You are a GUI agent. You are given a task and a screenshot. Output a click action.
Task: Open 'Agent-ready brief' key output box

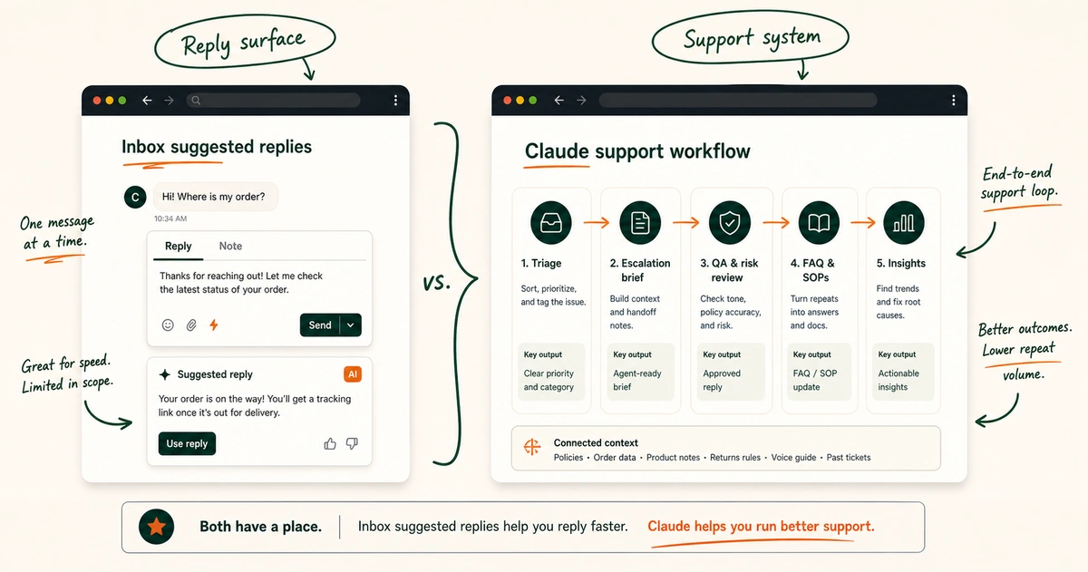pyautogui.click(x=640, y=372)
